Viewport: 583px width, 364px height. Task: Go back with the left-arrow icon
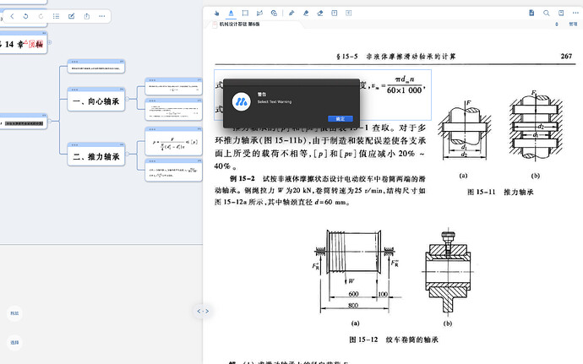[13, 16]
